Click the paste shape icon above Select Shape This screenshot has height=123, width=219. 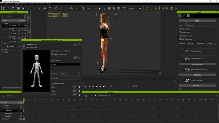click(79, 58)
